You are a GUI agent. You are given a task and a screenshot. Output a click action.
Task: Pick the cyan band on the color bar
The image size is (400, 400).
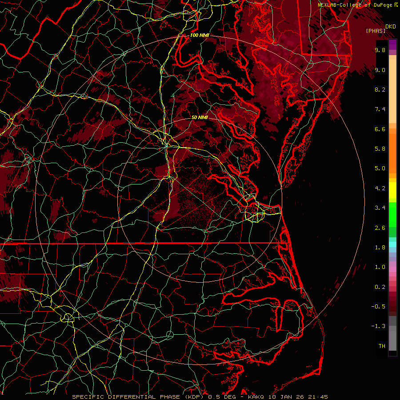coord(392,244)
